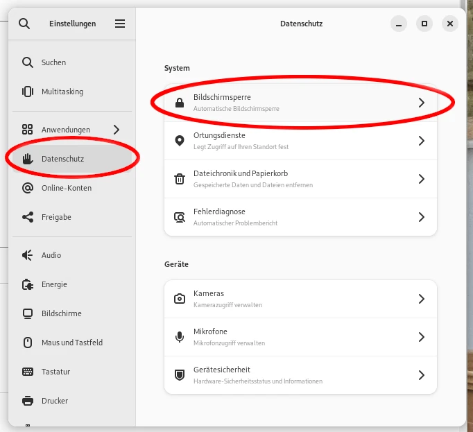
Task: Open Ortungsdienste via its right chevron
Action: (422, 141)
